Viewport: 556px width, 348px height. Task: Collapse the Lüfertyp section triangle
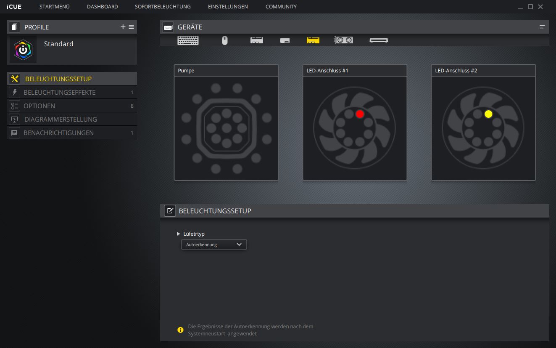tap(179, 234)
